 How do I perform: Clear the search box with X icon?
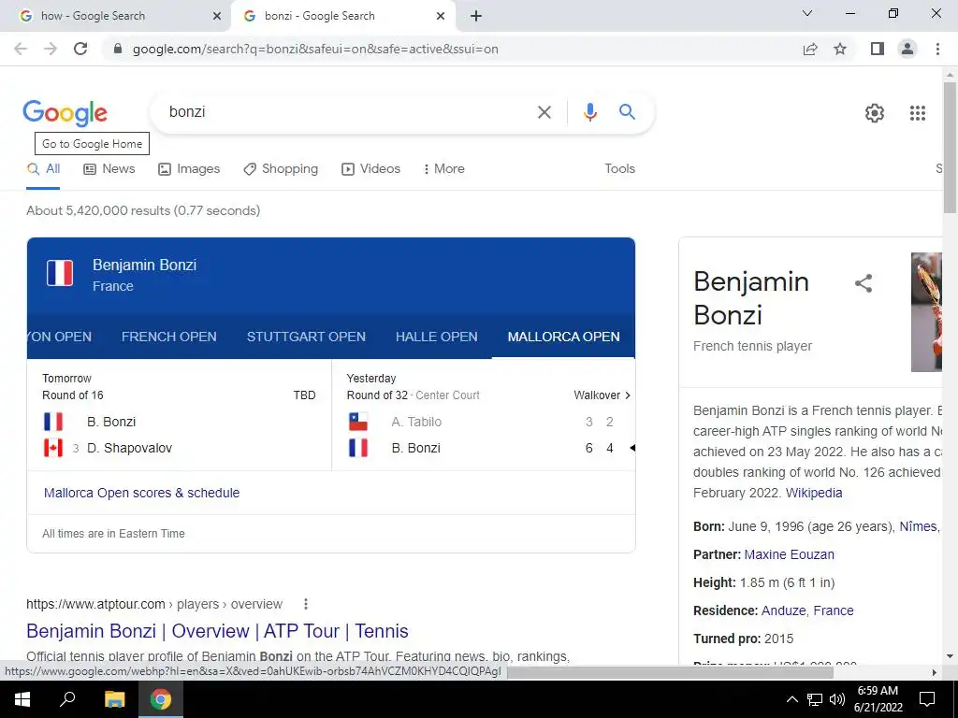tap(544, 112)
